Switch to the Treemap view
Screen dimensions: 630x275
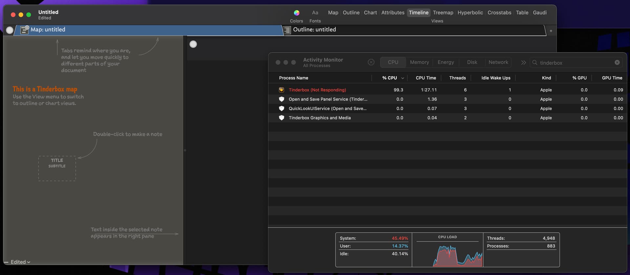point(443,12)
